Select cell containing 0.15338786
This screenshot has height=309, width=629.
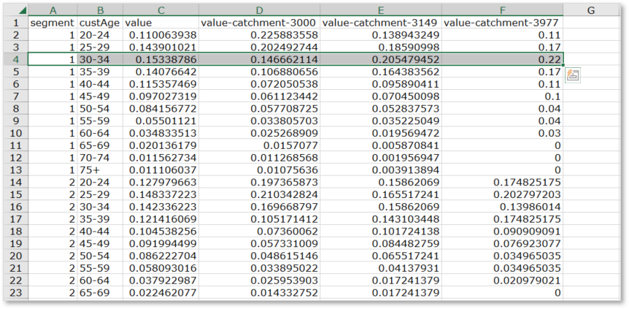(x=161, y=59)
